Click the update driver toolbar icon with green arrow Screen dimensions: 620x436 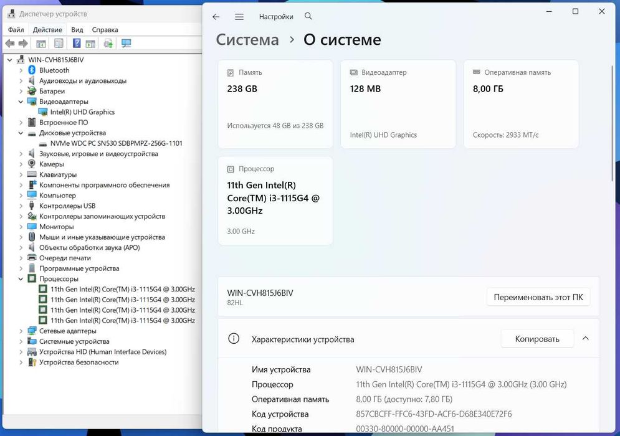tap(108, 44)
